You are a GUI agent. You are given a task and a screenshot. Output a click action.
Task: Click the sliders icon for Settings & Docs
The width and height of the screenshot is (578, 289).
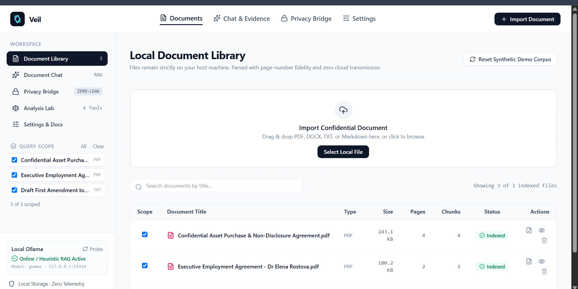pyautogui.click(x=16, y=124)
